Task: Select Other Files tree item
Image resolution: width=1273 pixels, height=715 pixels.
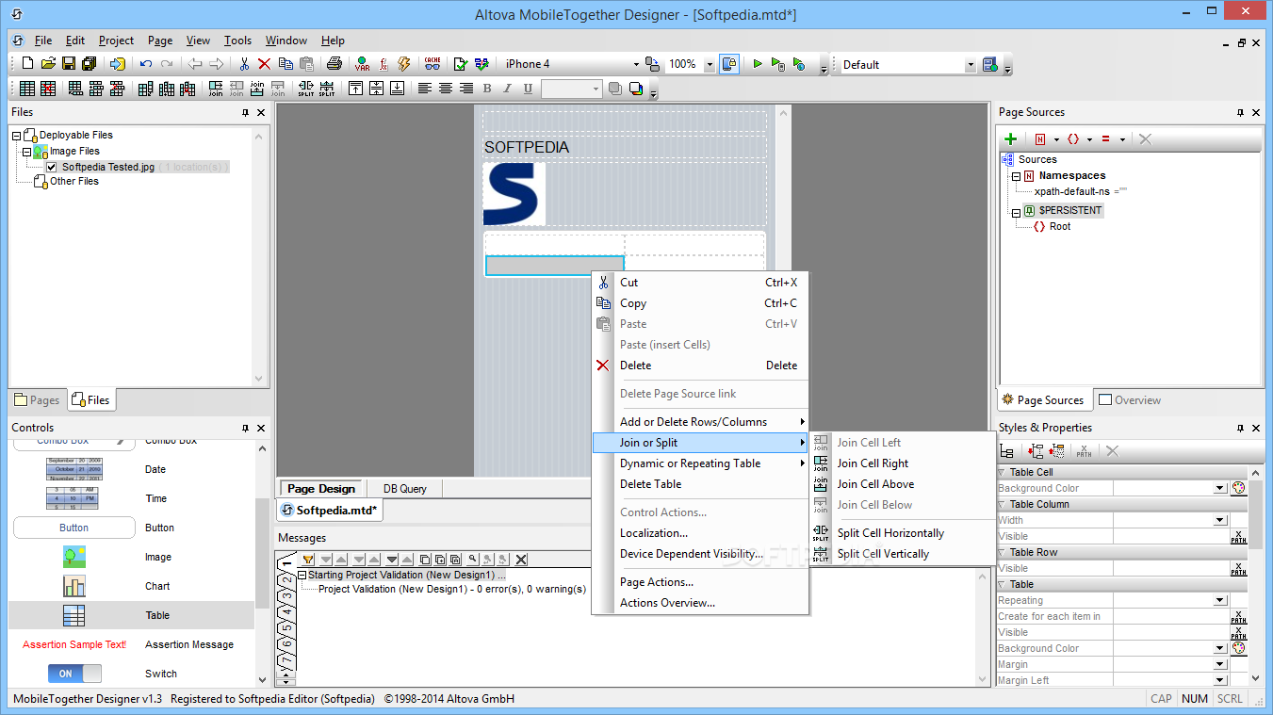Action: (73, 181)
